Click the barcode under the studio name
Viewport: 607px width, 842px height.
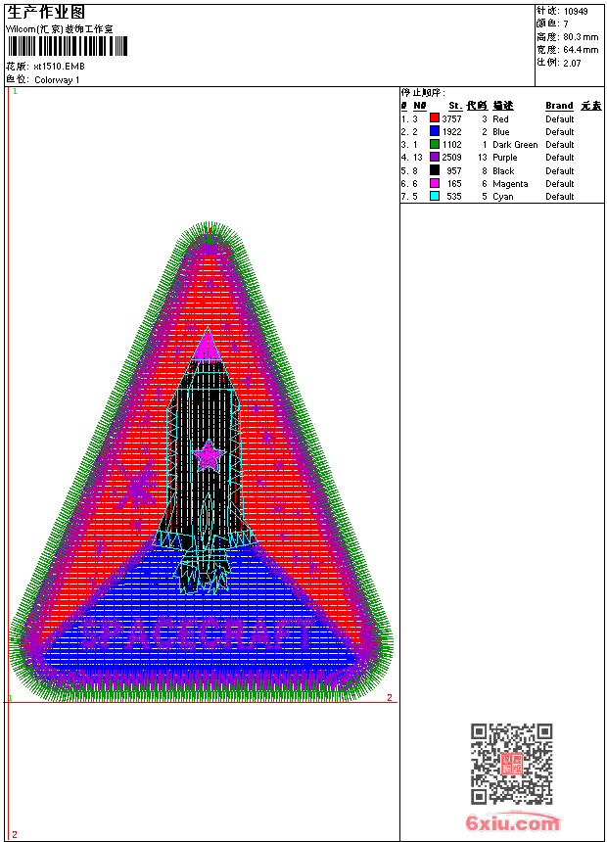pyautogui.click(x=68, y=46)
